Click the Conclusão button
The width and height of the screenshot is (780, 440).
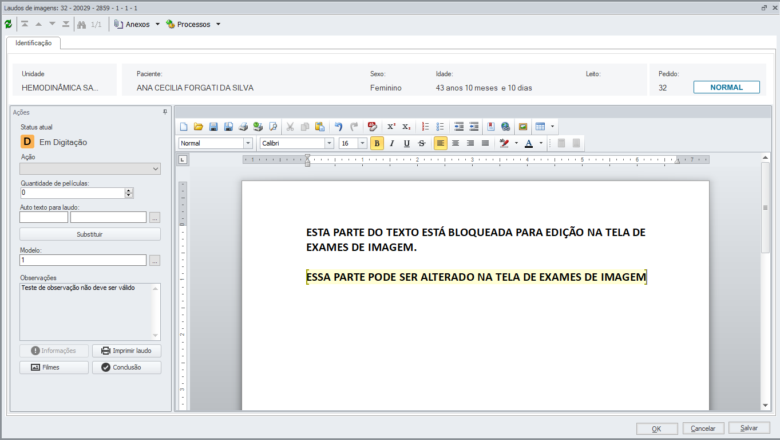pos(126,367)
